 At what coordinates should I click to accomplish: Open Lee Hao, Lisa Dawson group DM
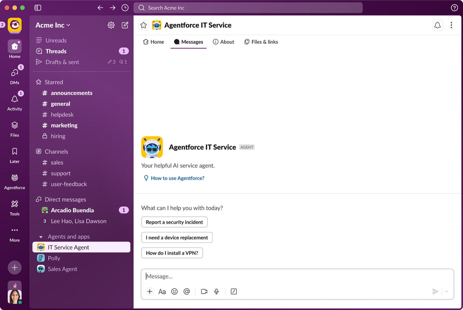(81, 221)
